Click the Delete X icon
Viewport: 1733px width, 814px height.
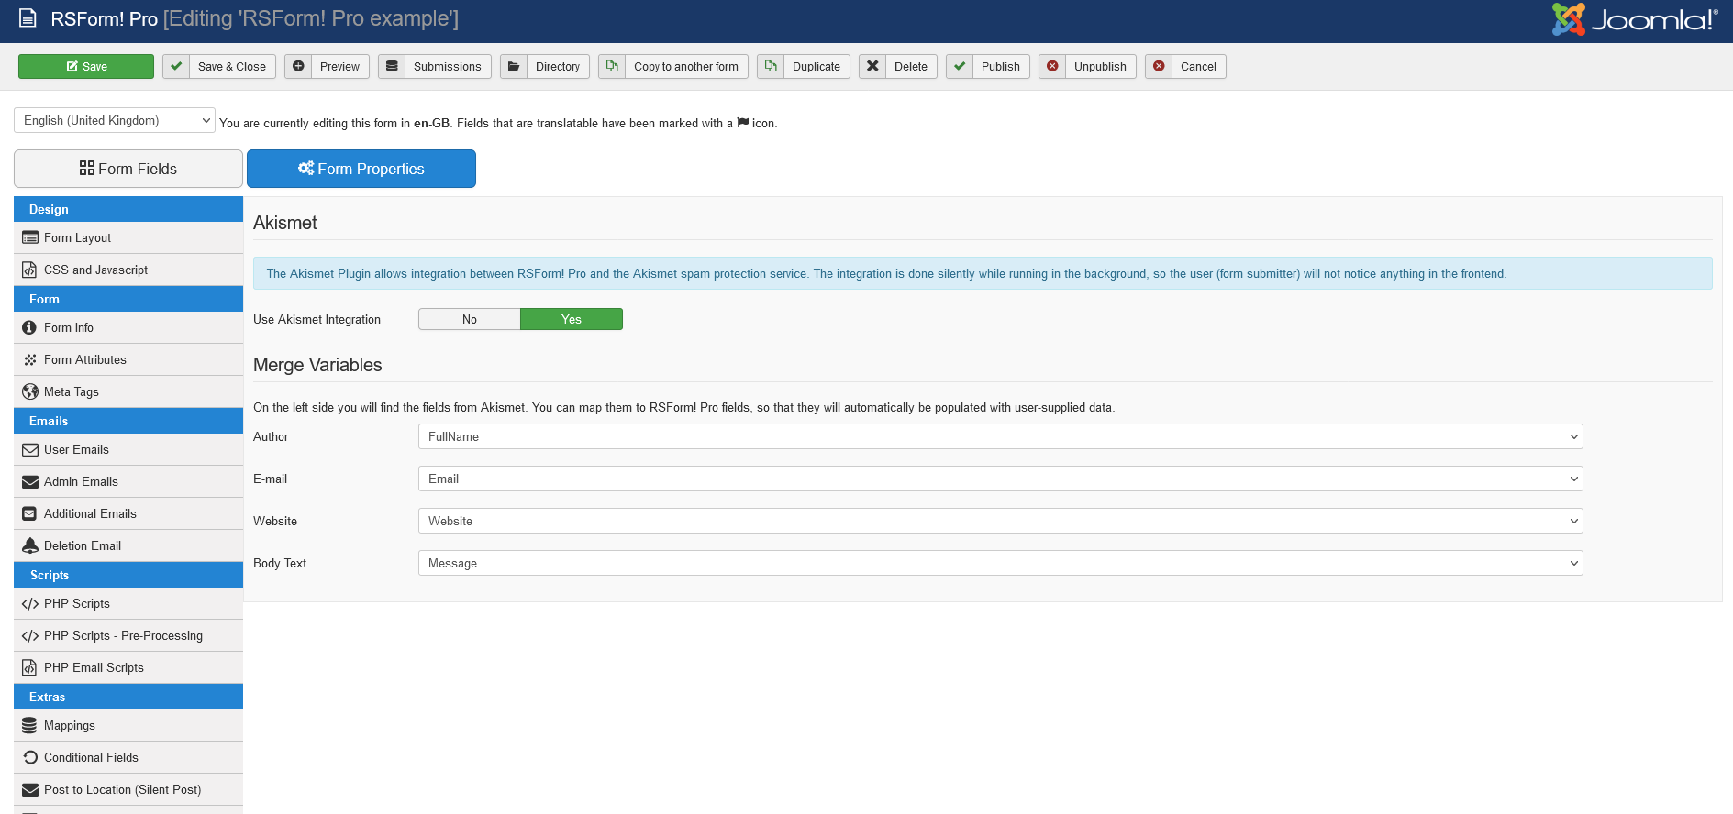coord(872,67)
